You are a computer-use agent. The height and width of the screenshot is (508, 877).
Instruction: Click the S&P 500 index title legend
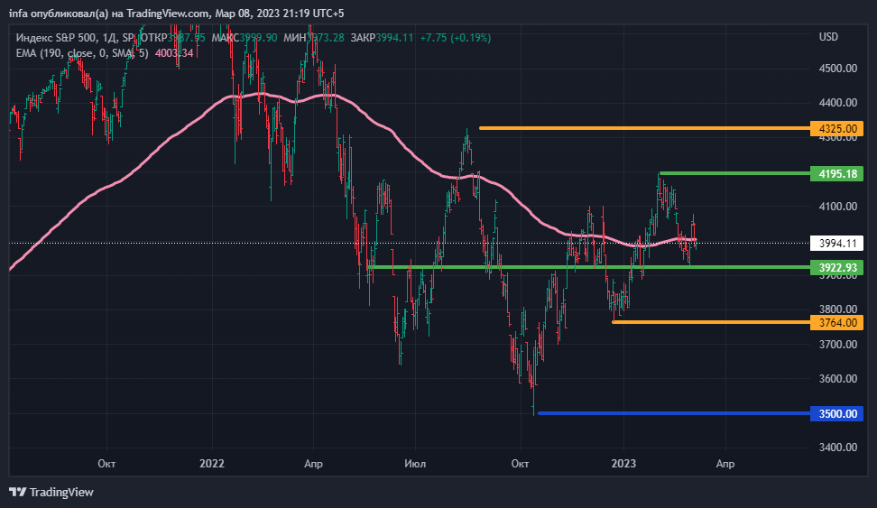[75, 38]
